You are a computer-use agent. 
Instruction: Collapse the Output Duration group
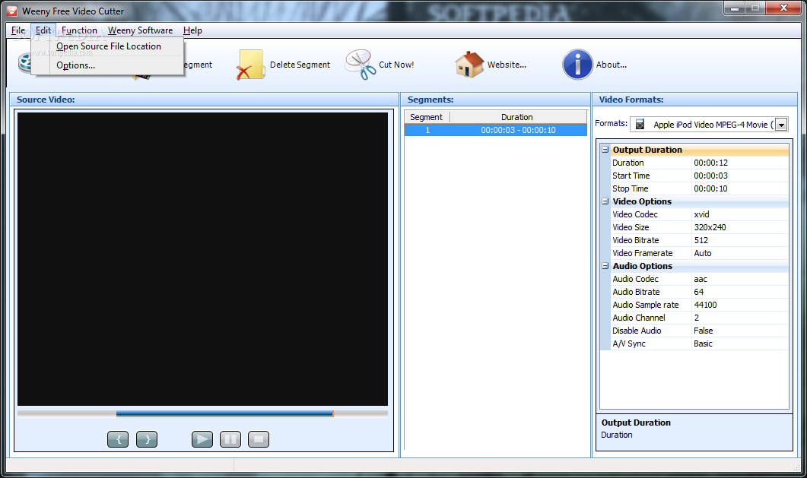[605, 150]
